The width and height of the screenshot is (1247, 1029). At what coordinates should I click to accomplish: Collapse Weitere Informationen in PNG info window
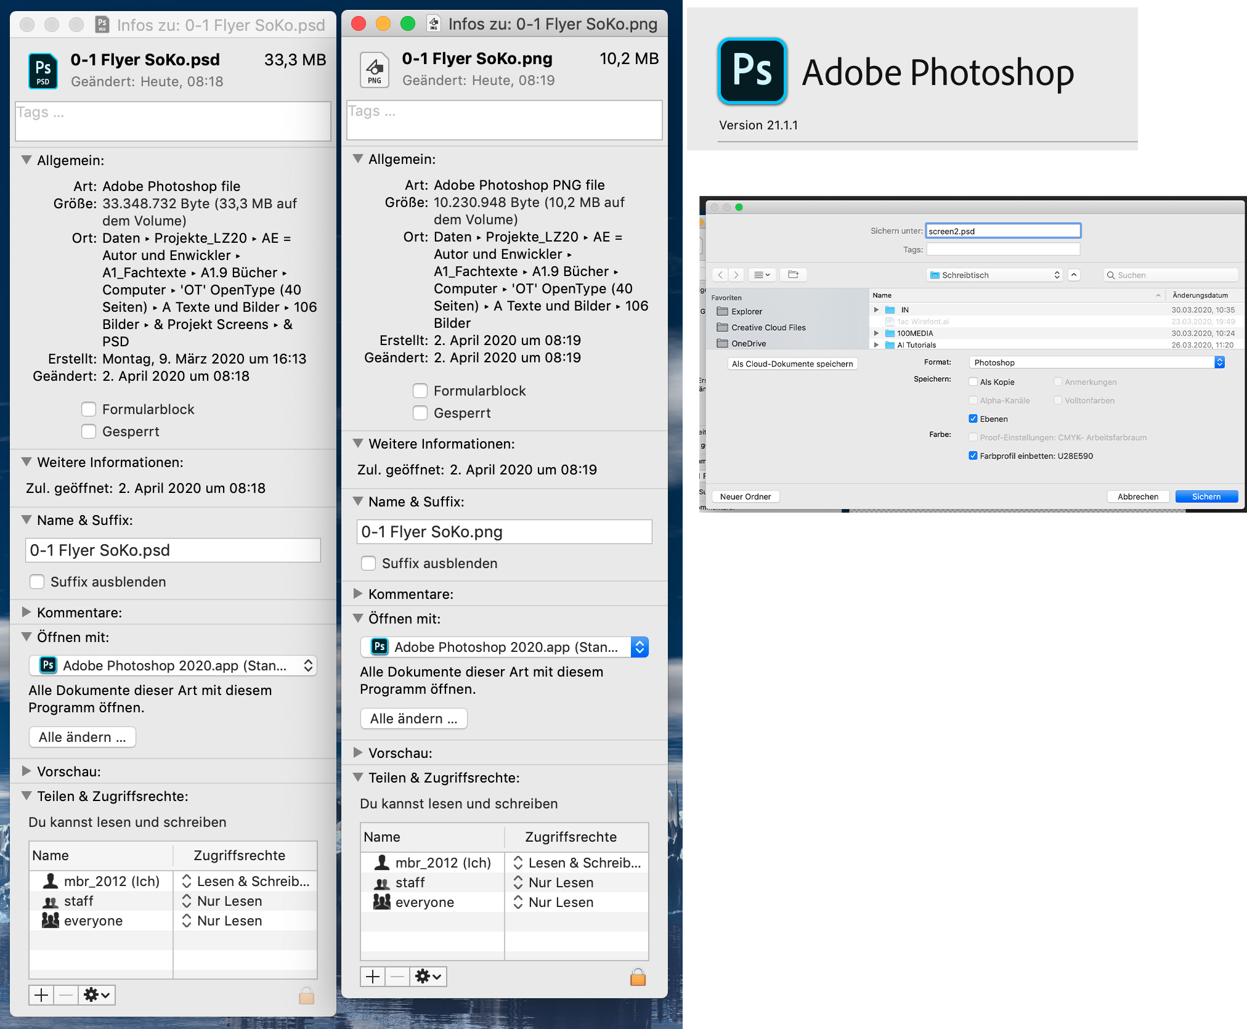click(358, 444)
